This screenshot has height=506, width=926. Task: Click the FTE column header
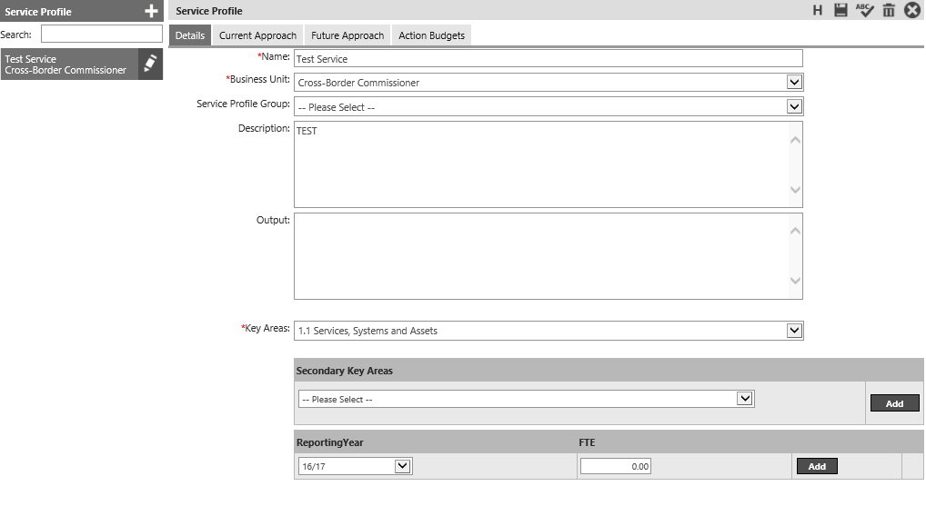click(587, 442)
